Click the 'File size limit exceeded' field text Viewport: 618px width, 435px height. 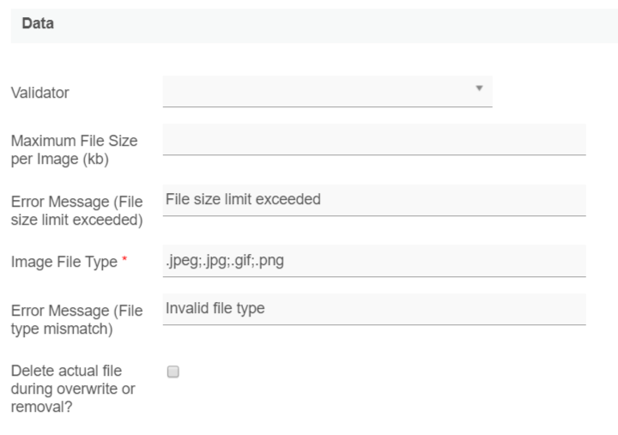(242, 199)
